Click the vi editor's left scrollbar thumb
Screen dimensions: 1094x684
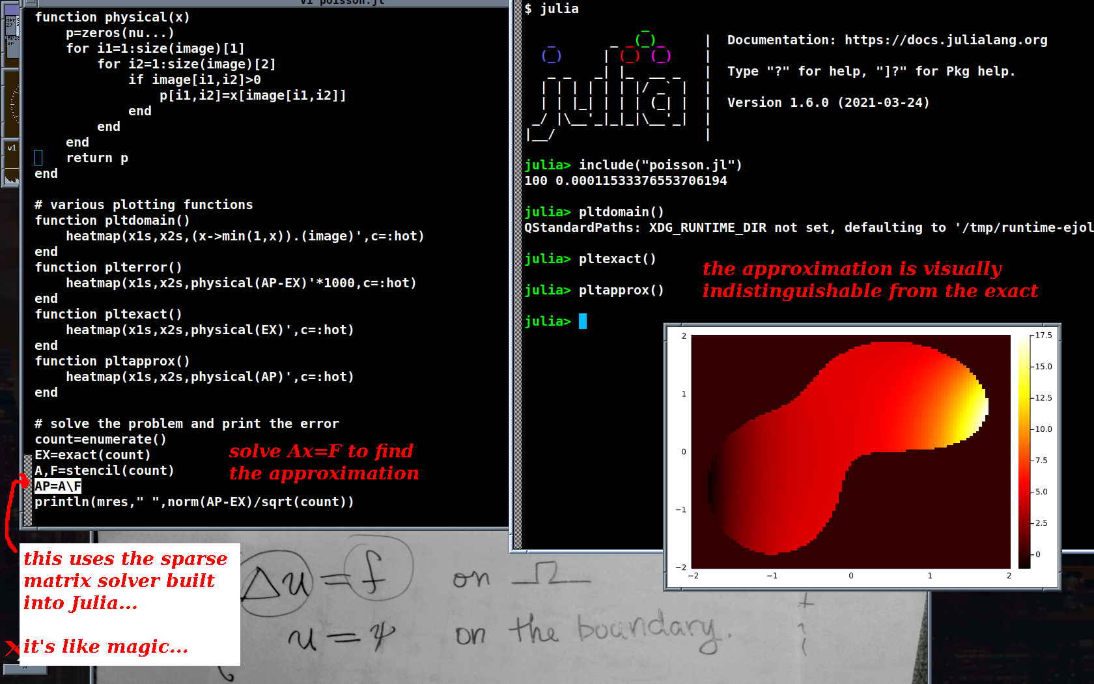[x=27, y=490]
